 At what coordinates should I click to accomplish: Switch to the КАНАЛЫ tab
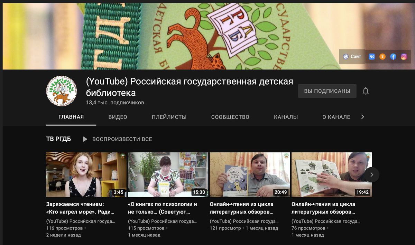click(286, 117)
